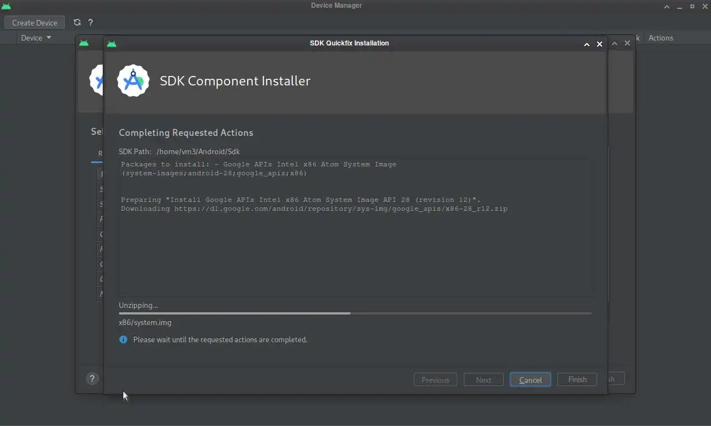Click the SDK Component Installer title

(235, 81)
